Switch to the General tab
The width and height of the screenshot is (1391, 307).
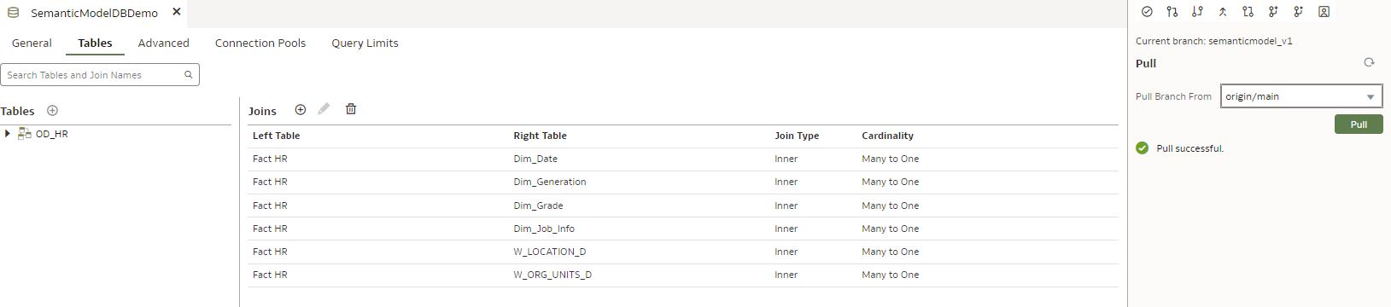click(x=32, y=43)
